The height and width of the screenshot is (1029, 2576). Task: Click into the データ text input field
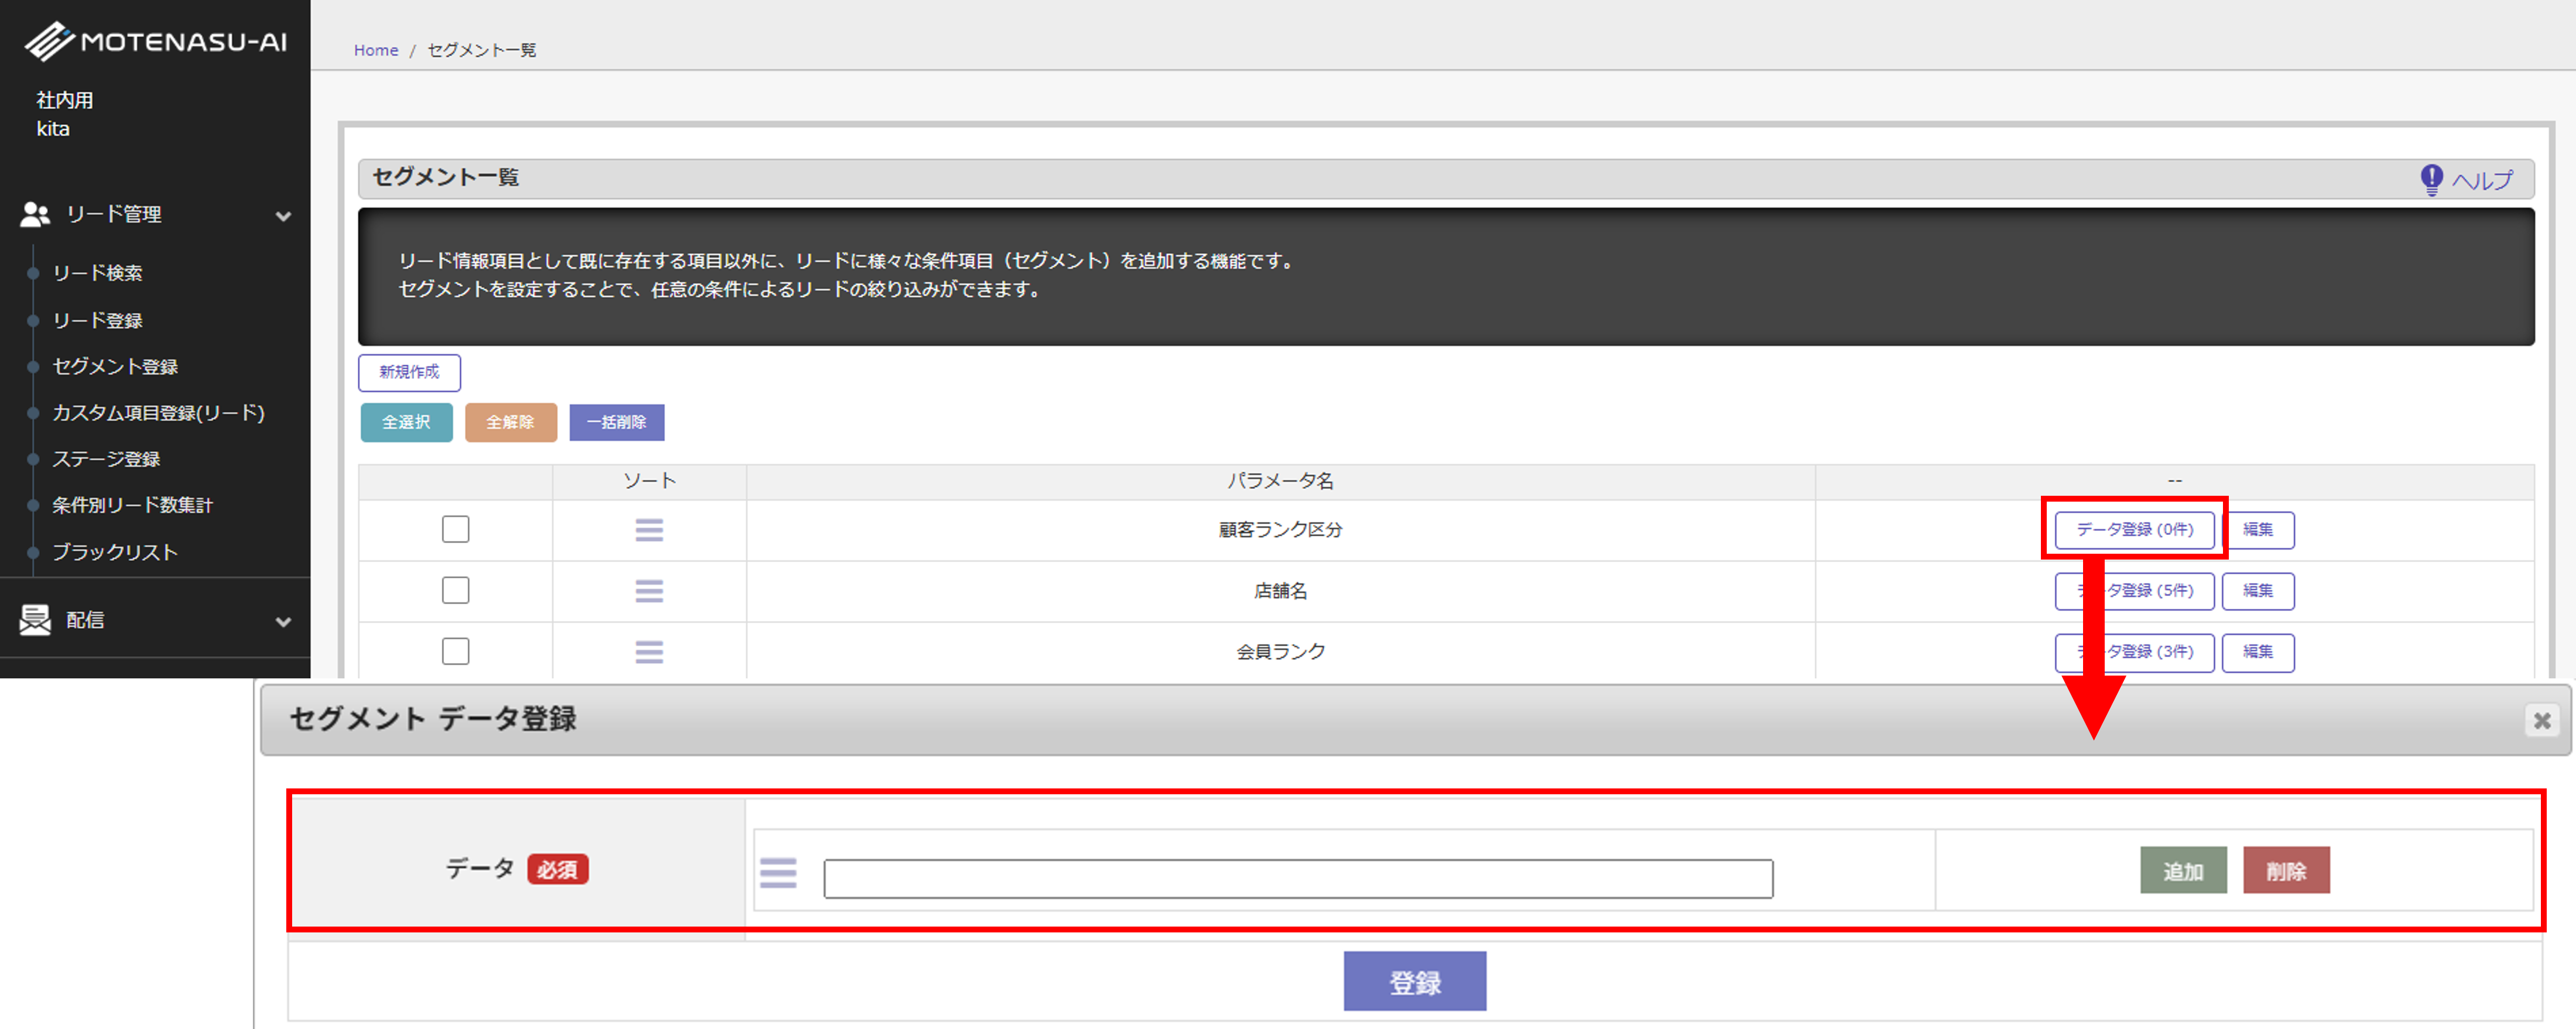pos(1298,879)
